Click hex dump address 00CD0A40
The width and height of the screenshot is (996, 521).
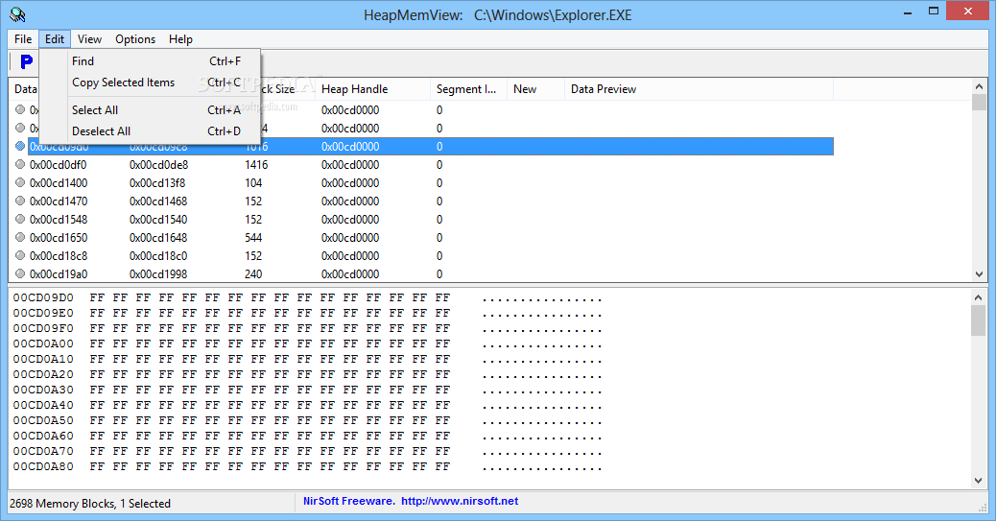click(43, 405)
